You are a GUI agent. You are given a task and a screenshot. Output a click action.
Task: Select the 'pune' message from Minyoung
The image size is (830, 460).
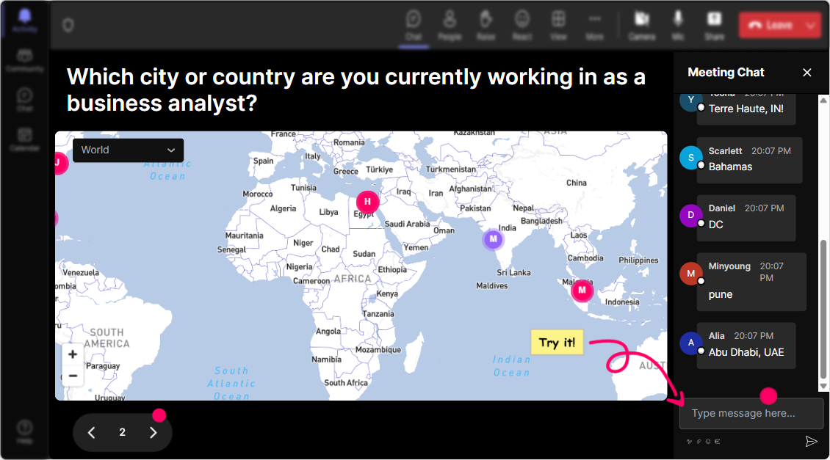(x=751, y=282)
